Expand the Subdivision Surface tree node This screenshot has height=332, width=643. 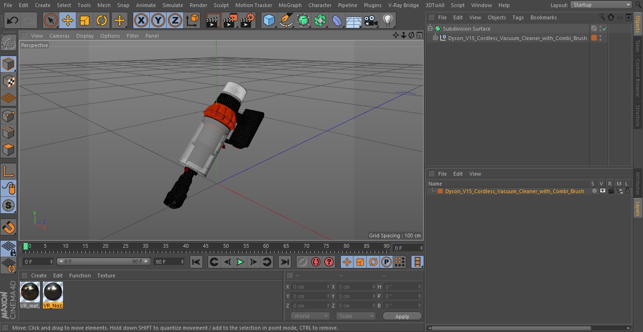point(430,29)
